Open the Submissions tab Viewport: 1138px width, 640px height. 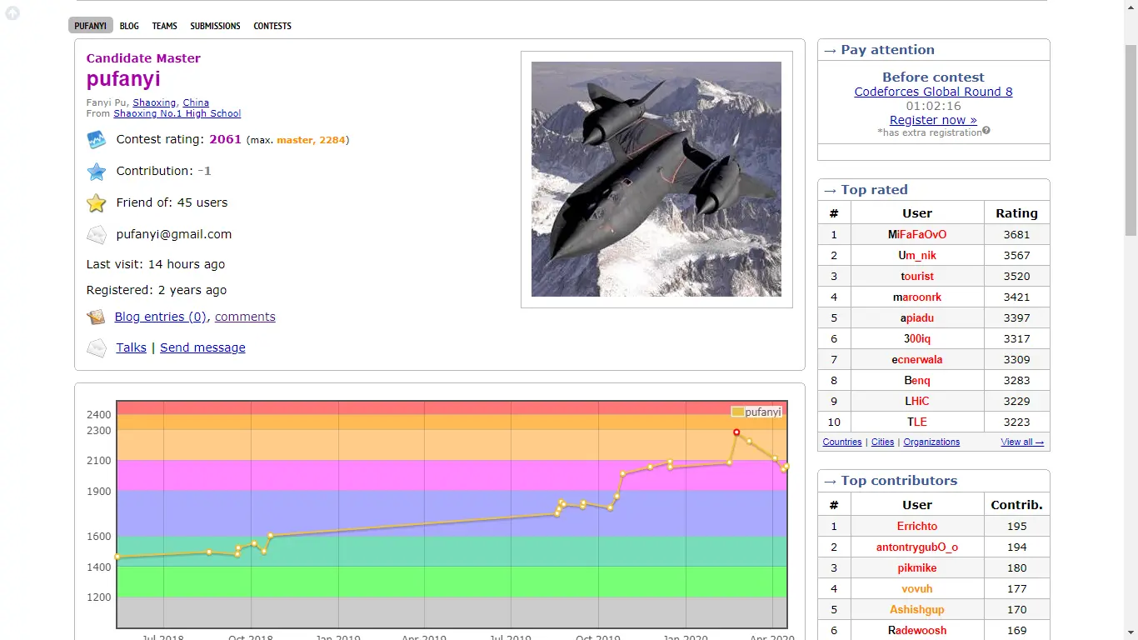pos(215,26)
